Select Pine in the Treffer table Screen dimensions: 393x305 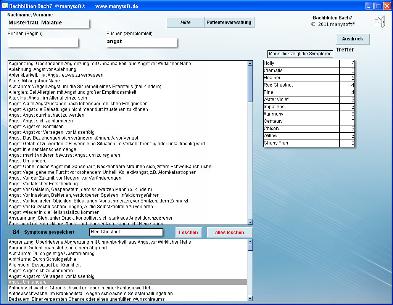pyautogui.click(x=301, y=92)
